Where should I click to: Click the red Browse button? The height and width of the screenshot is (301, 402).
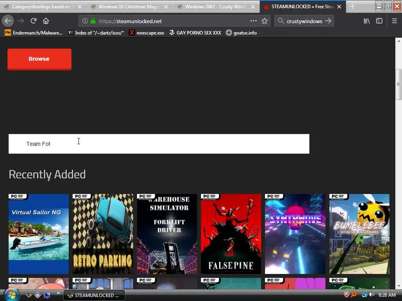(40, 59)
